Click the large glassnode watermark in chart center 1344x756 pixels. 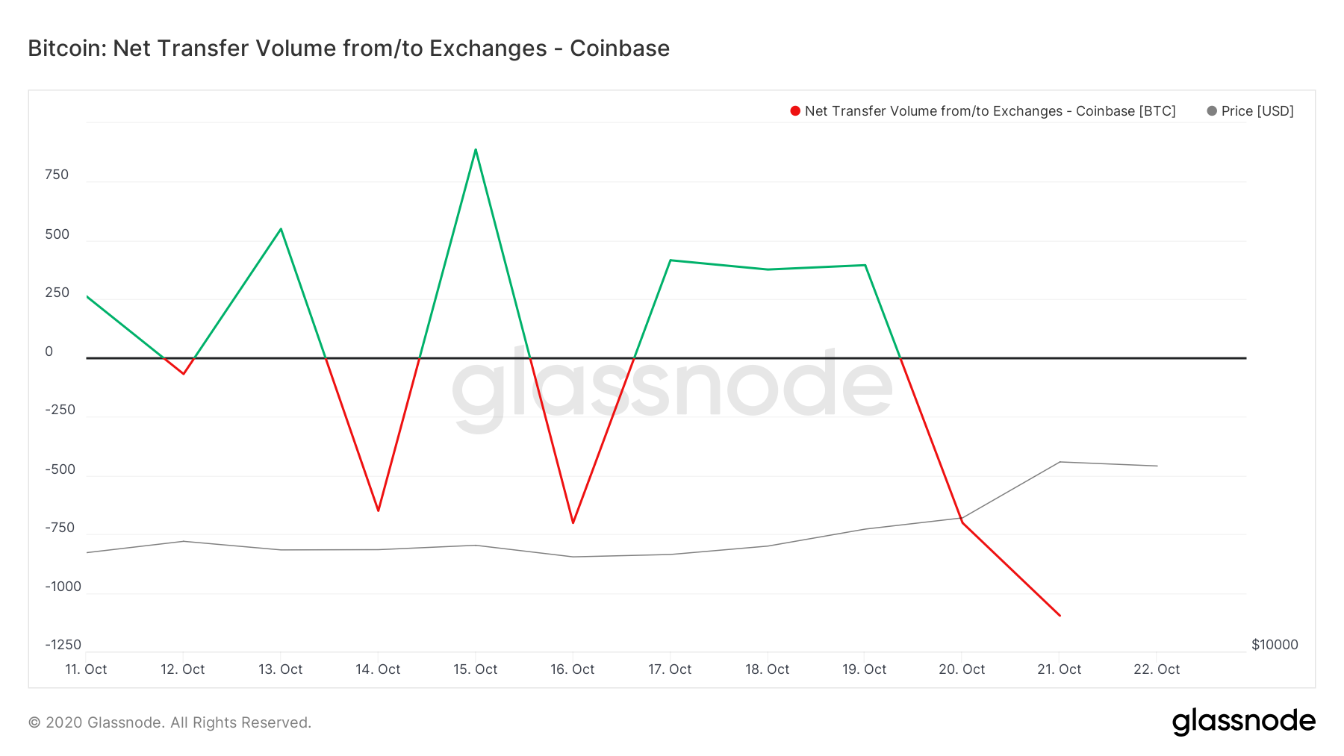(672, 384)
